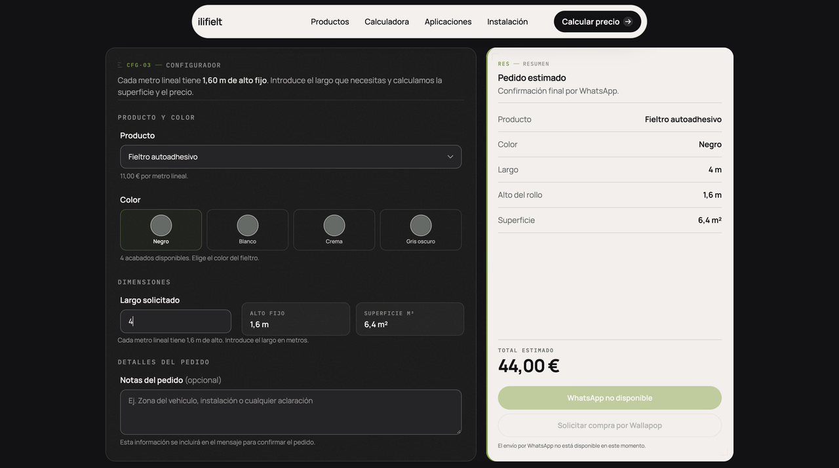The height and width of the screenshot is (468, 839).
Task: Focus the Largo solicitado input field
Action: click(x=176, y=321)
